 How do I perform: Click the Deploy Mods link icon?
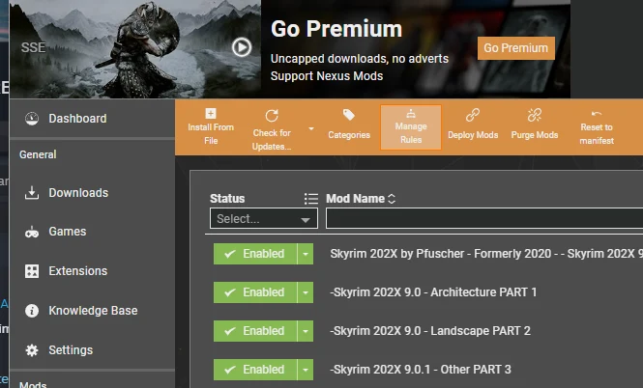tap(473, 116)
